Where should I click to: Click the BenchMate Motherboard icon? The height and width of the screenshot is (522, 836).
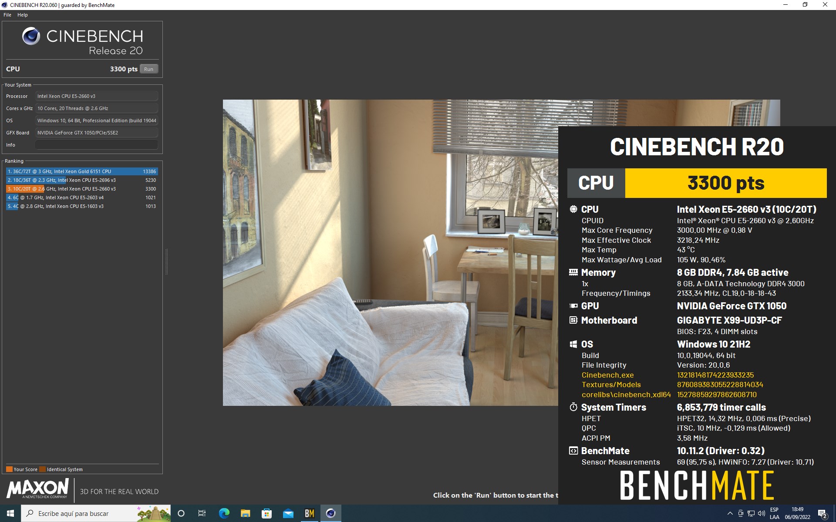573,320
